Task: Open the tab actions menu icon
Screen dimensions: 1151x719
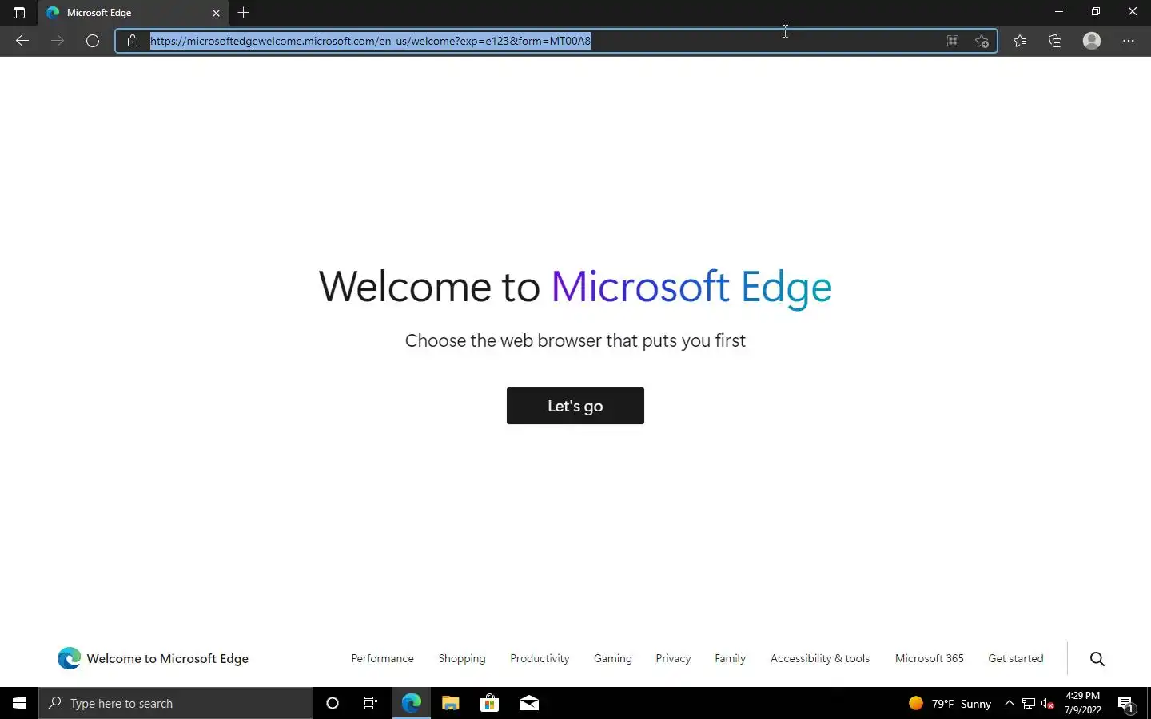Action: [19, 13]
